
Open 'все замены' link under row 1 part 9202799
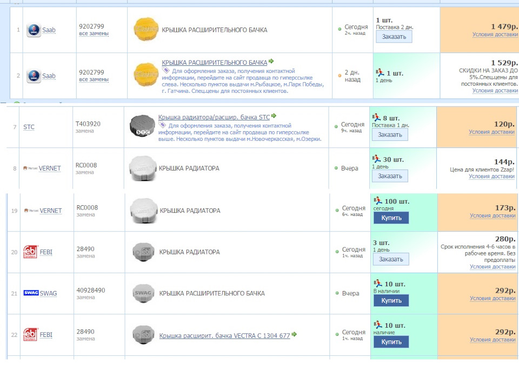[x=94, y=33]
